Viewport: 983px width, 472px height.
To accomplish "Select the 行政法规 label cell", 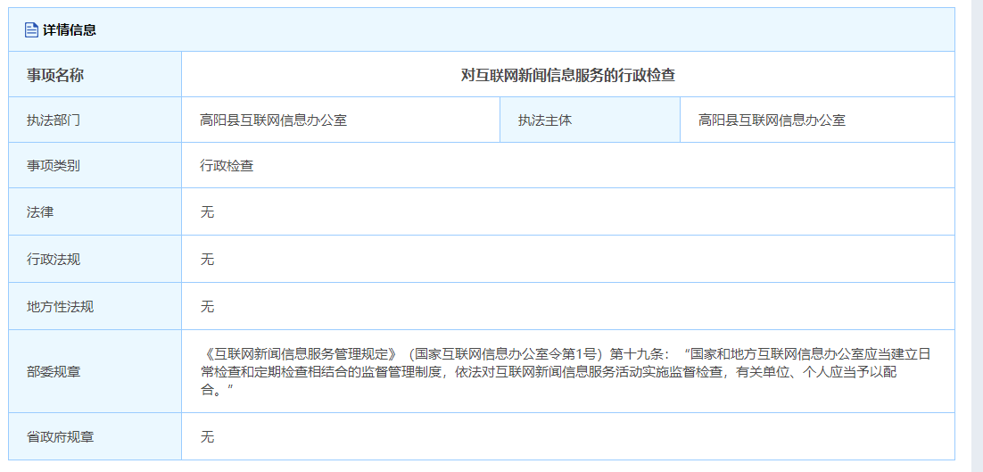I will pyautogui.click(x=54, y=260).
